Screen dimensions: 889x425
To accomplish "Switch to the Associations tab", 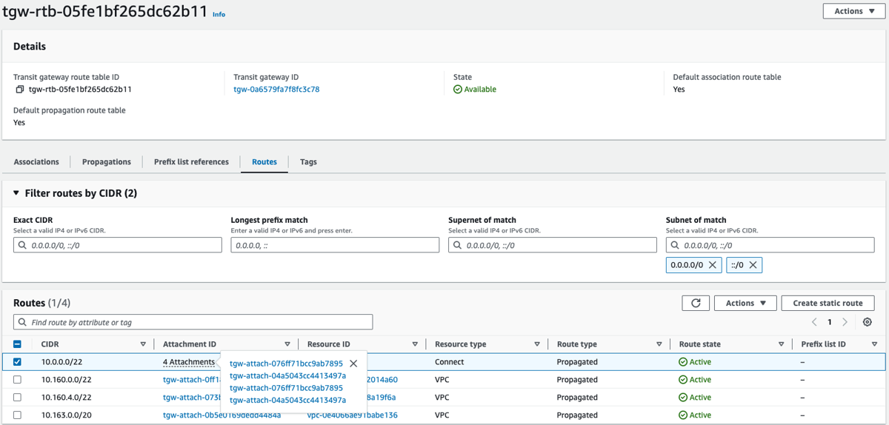I will click(36, 161).
